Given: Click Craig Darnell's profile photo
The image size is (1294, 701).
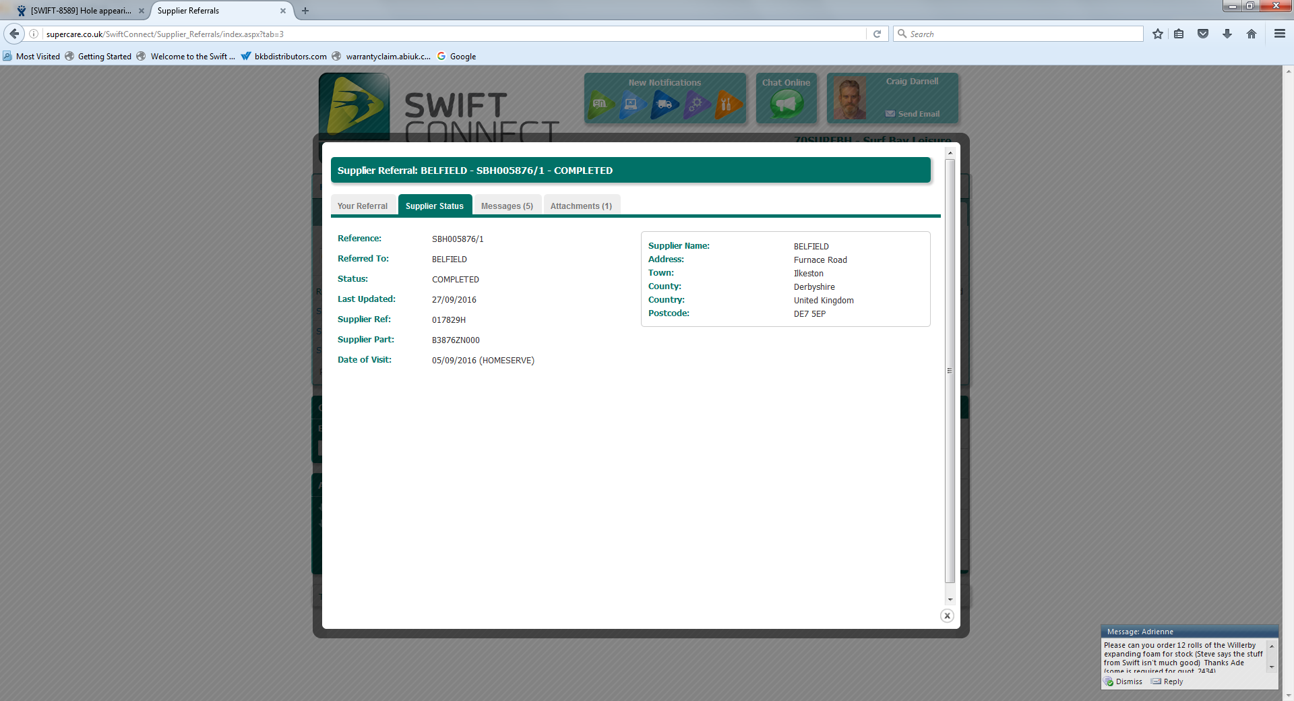Looking at the screenshot, I should (x=850, y=98).
